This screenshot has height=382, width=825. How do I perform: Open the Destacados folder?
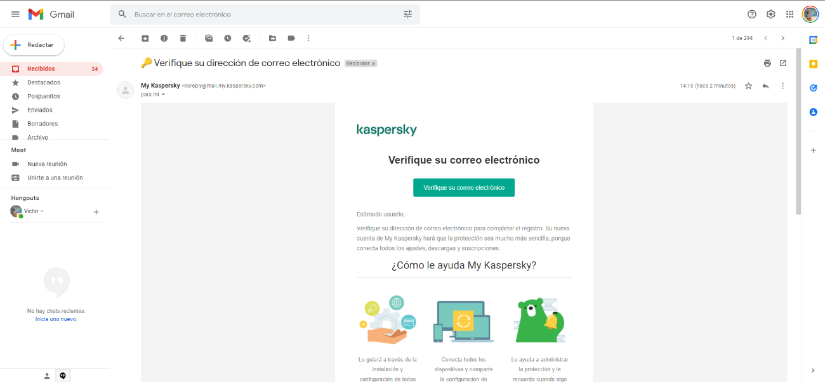click(x=44, y=82)
